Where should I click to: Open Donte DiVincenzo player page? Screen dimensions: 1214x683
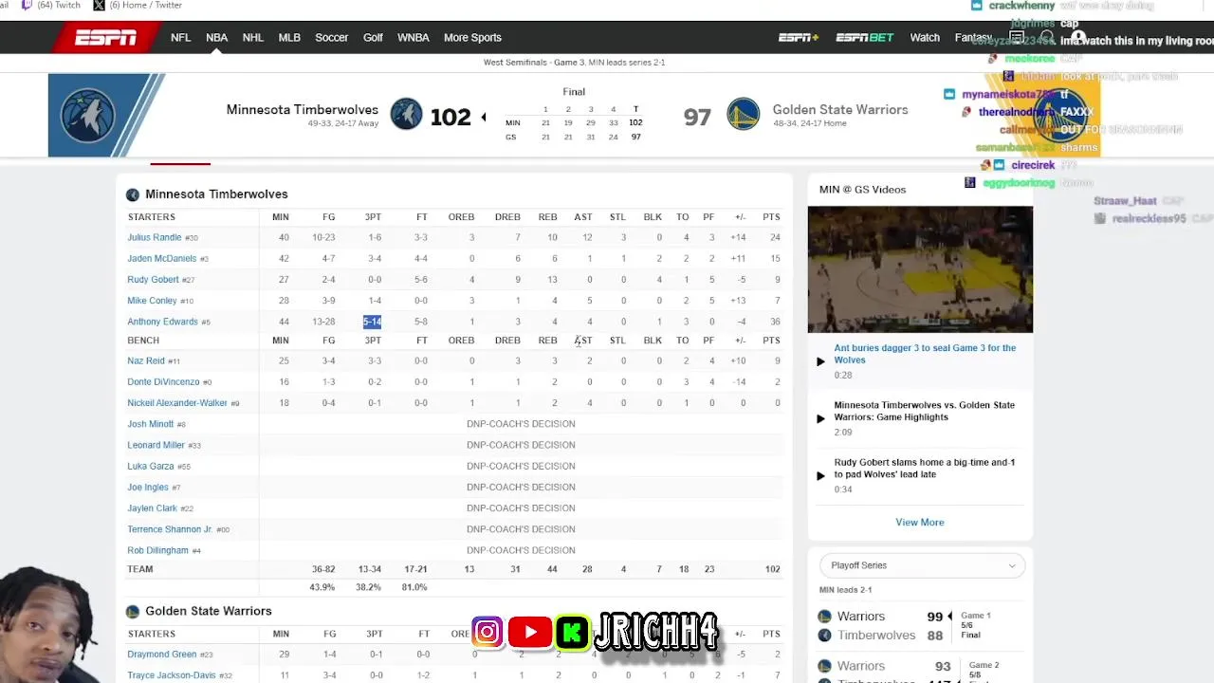point(163,381)
